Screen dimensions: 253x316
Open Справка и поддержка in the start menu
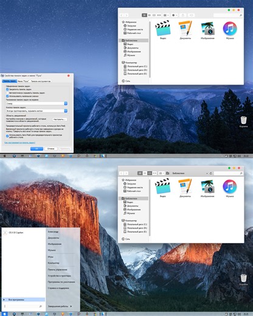(x=58, y=288)
